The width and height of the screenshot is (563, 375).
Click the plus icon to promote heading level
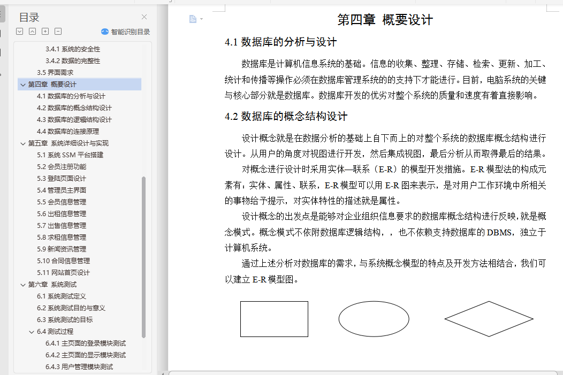coord(45,32)
